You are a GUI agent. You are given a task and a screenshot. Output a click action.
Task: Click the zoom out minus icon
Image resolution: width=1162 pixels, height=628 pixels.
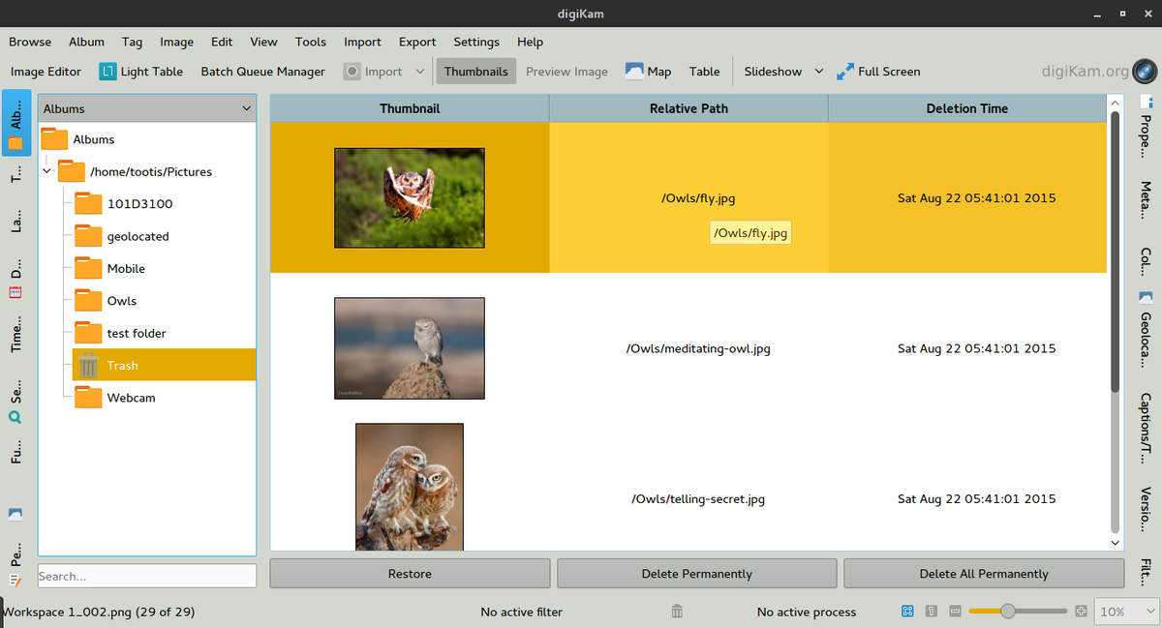tap(955, 612)
